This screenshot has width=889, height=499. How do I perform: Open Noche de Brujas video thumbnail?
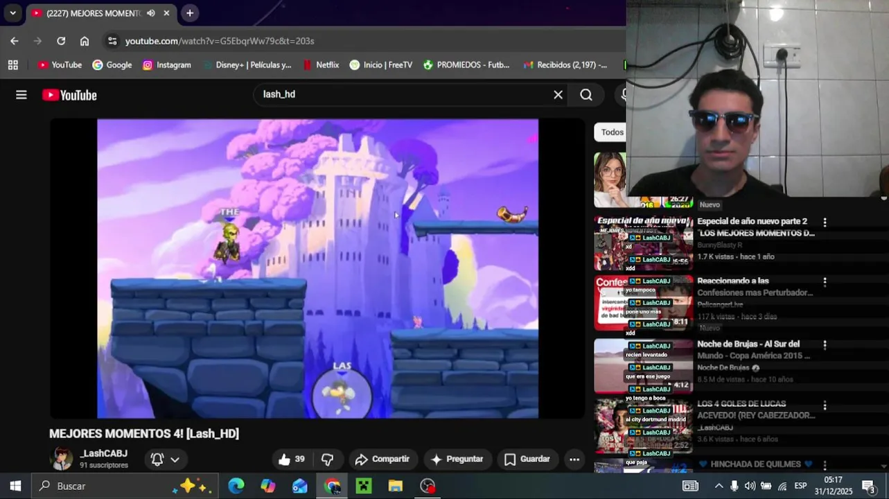coord(643,365)
